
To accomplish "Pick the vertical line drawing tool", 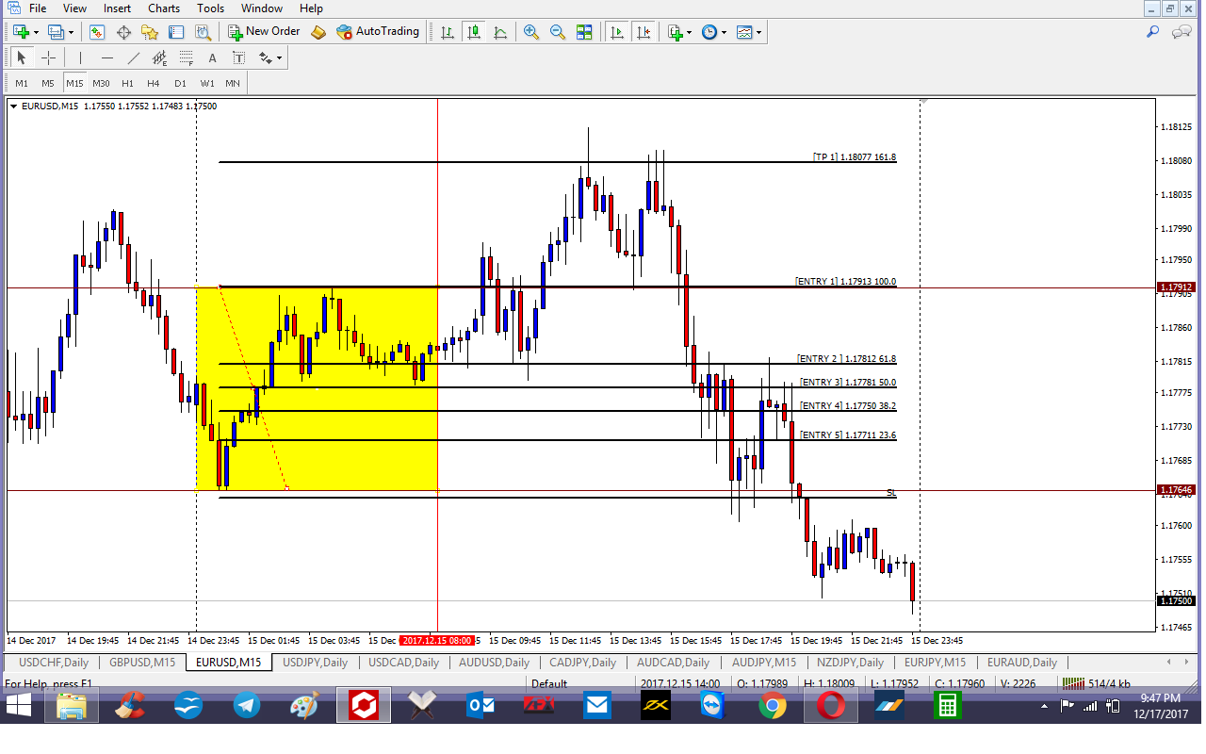I will click(x=81, y=57).
